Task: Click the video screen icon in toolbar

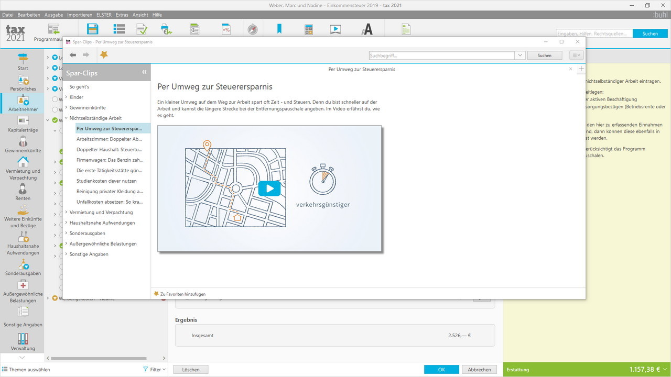Action: (335, 29)
